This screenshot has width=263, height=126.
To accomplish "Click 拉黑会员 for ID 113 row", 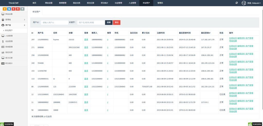I will [233, 77].
